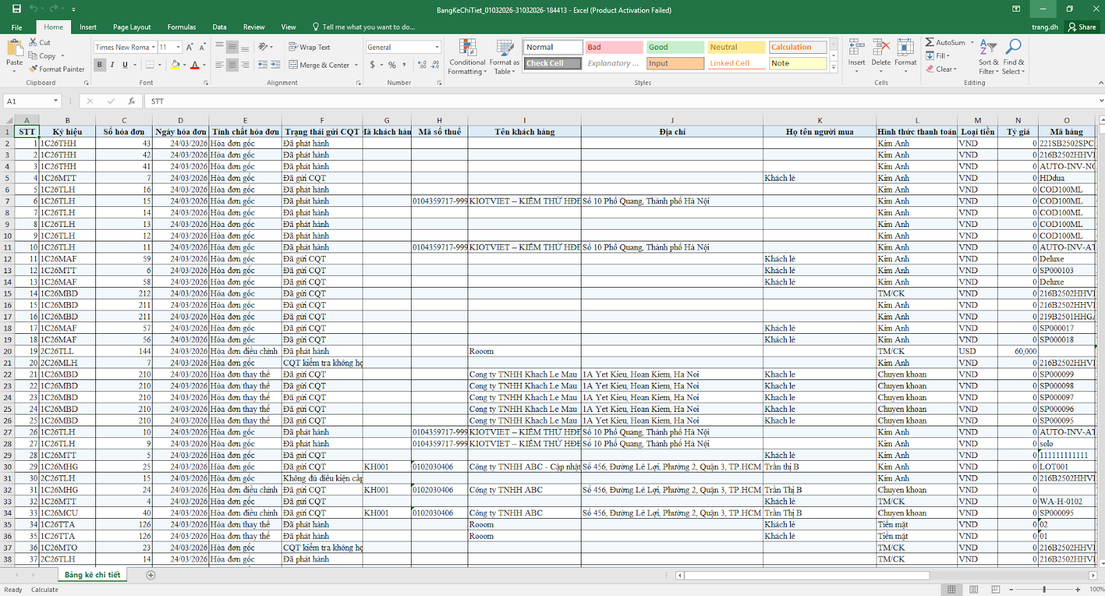This screenshot has width=1105, height=596.
Task: Open the Page Layout ribbon tab
Action: coord(131,27)
